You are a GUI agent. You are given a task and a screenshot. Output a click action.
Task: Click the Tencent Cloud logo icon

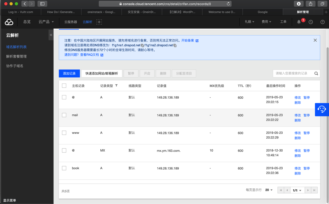point(9,22)
